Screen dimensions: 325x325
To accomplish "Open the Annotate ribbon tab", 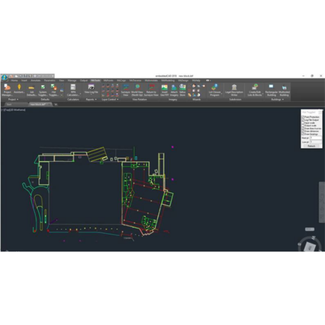I will [36, 81].
